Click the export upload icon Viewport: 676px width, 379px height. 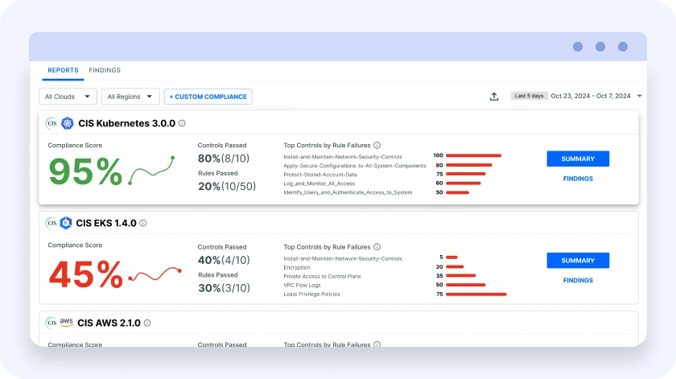click(494, 96)
